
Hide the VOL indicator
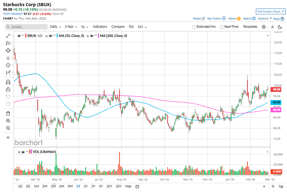(23, 152)
